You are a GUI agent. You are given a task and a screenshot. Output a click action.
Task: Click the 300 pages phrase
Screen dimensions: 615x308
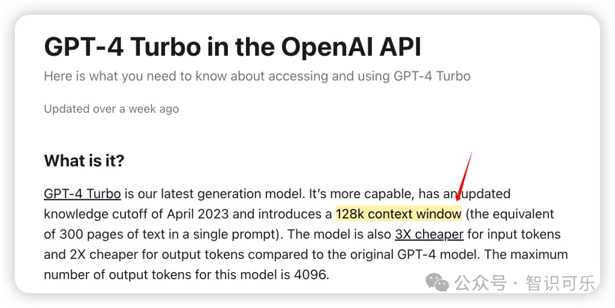92,235
